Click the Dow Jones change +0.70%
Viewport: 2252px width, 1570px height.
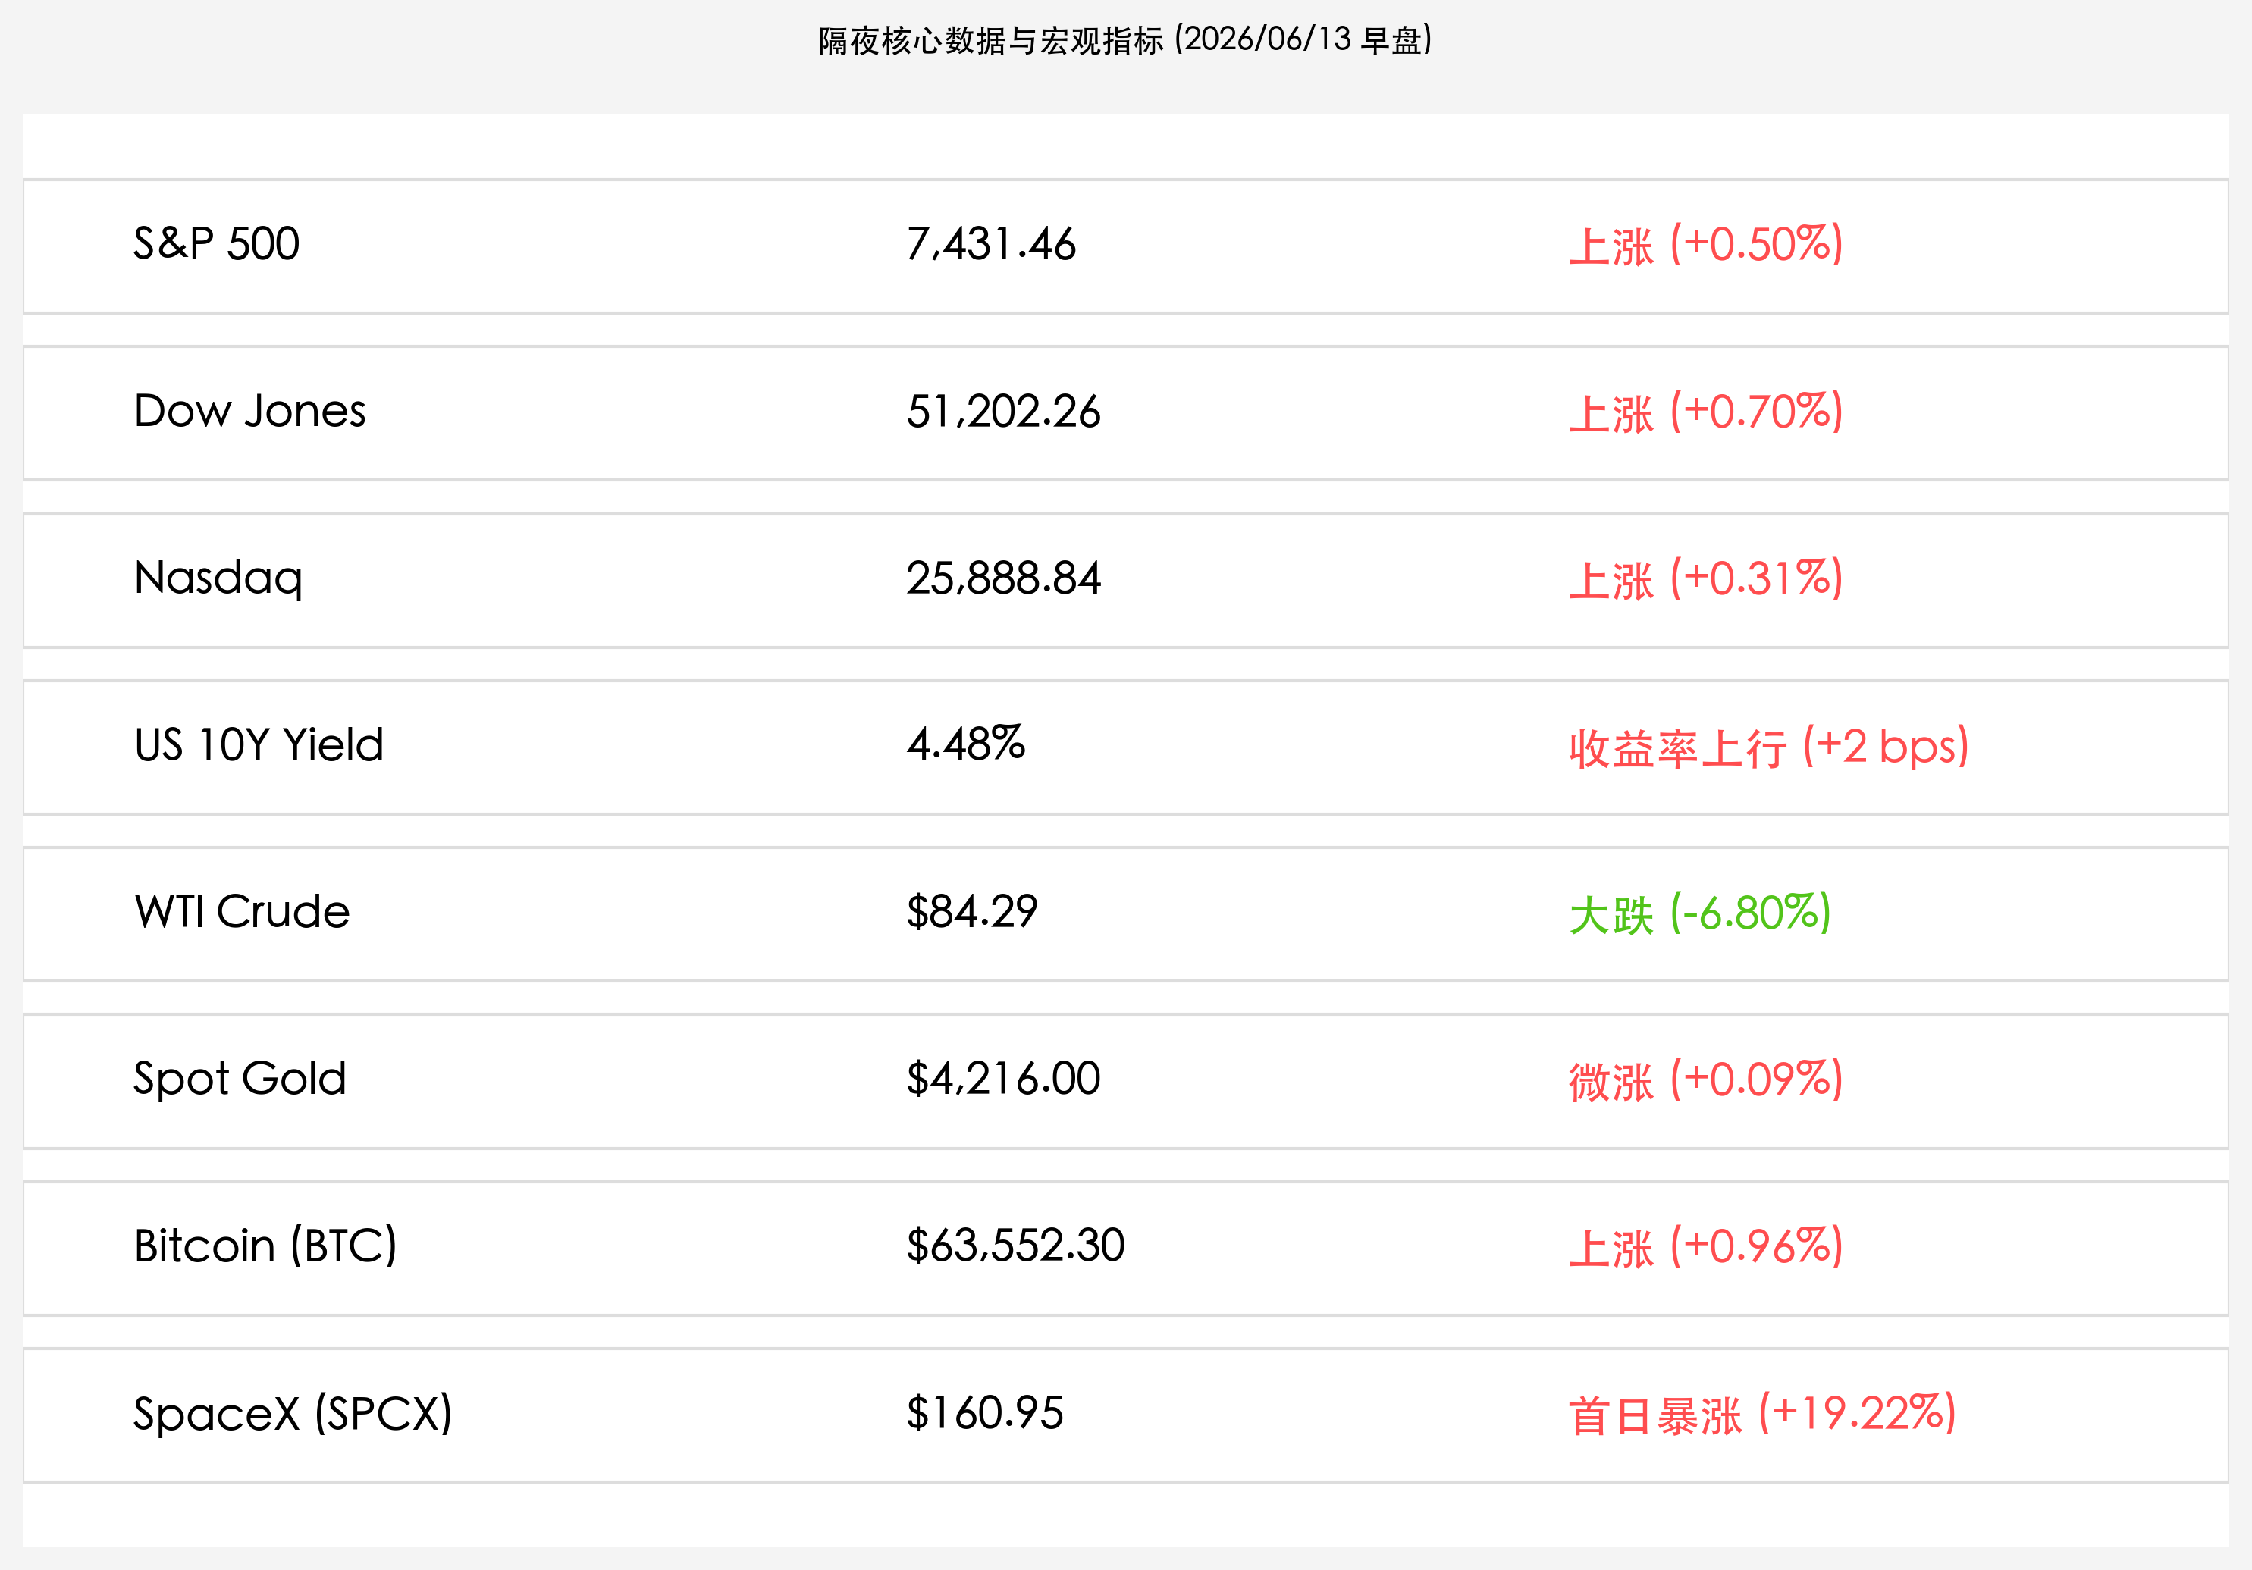pos(1705,412)
